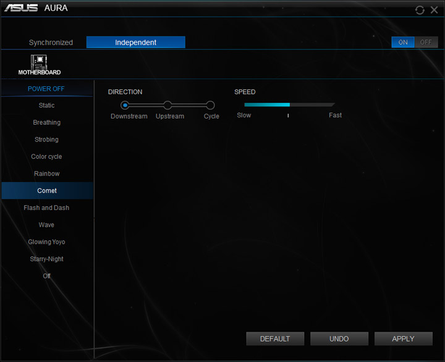
Task: Choose the Strobing effect
Action: tap(46, 139)
